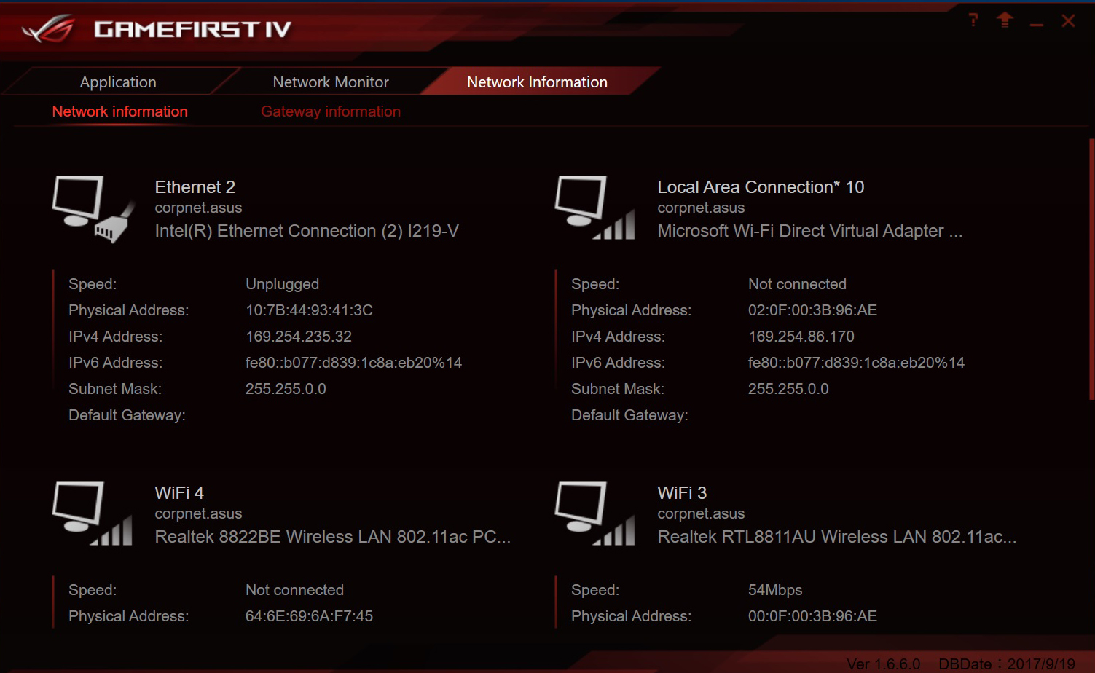Open the Network Monitor tab
1095x673 pixels.
331,82
